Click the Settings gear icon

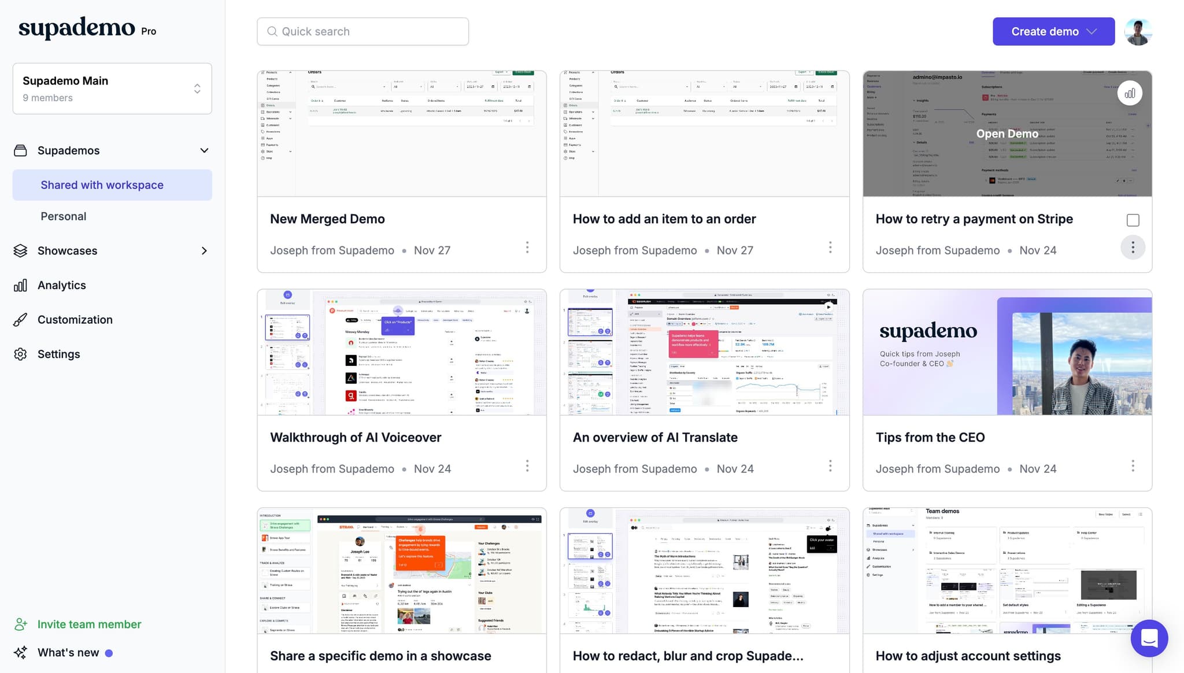(20, 354)
